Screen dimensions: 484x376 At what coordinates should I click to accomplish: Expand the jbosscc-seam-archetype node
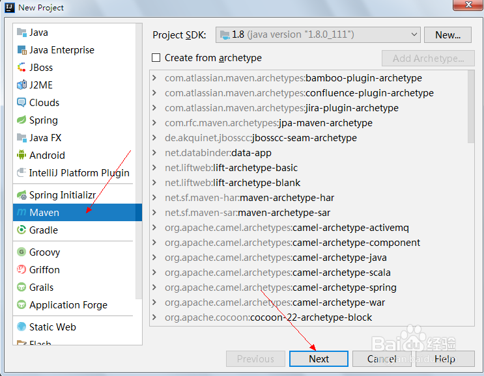[x=154, y=138]
